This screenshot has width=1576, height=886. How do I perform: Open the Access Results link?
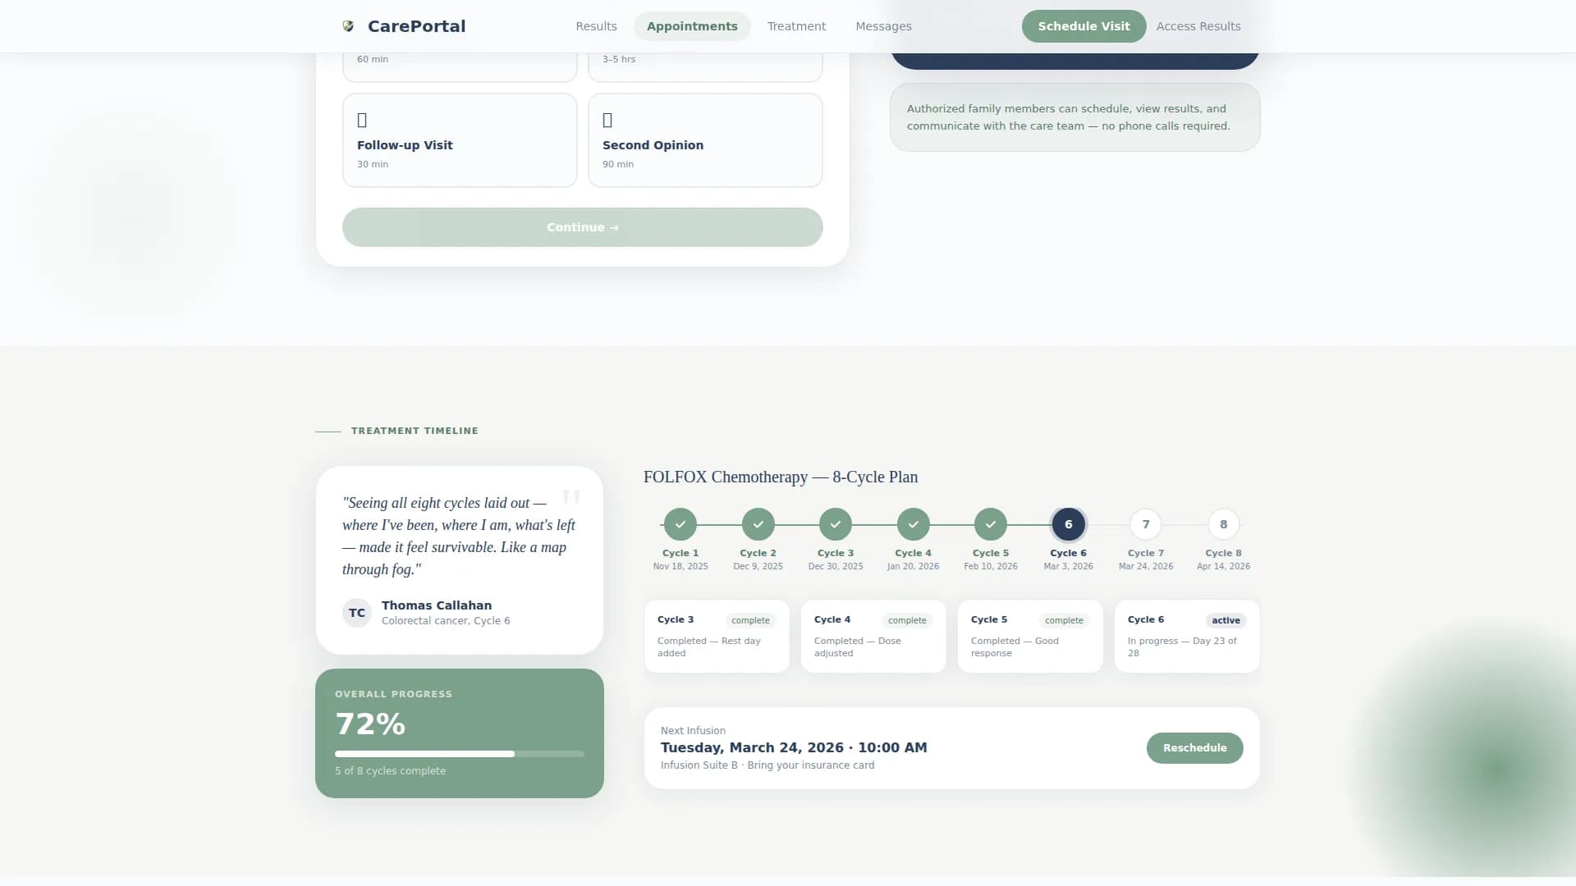coord(1198,26)
